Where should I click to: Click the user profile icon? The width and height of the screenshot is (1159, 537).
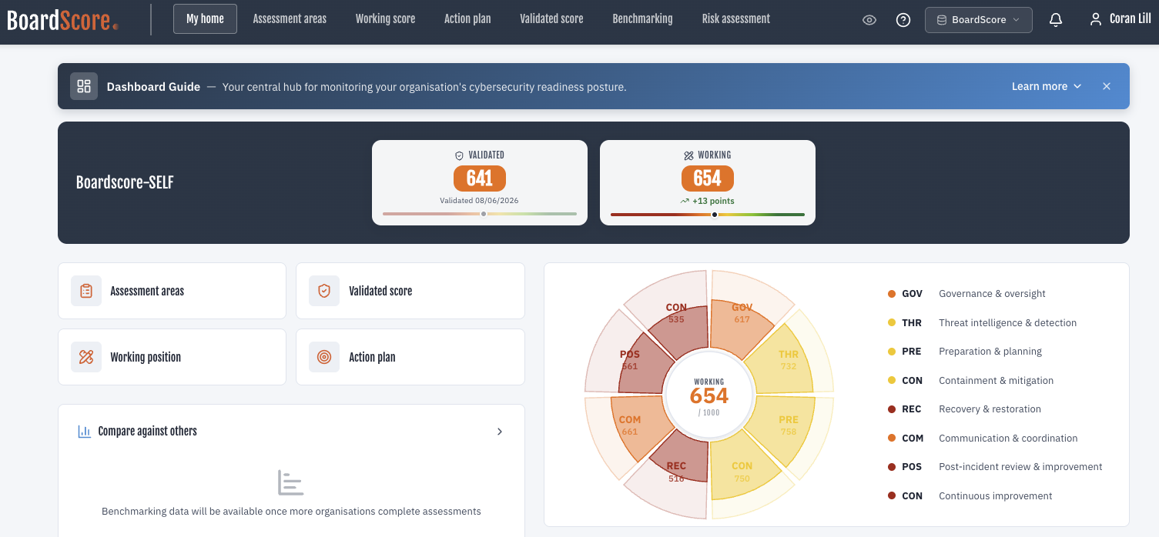coord(1095,19)
